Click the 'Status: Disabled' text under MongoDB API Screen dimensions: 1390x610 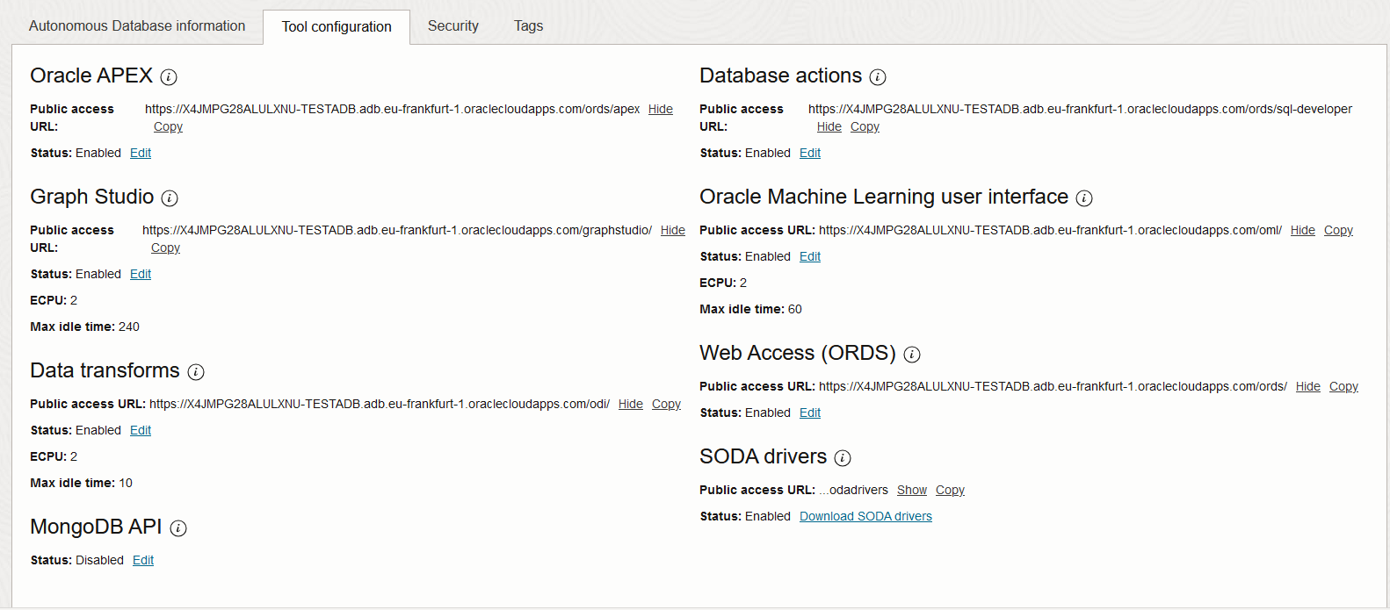pos(77,560)
